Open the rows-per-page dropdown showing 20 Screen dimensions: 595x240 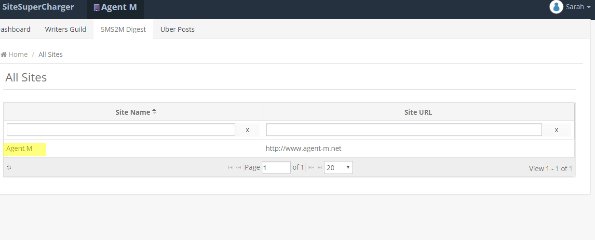click(338, 168)
